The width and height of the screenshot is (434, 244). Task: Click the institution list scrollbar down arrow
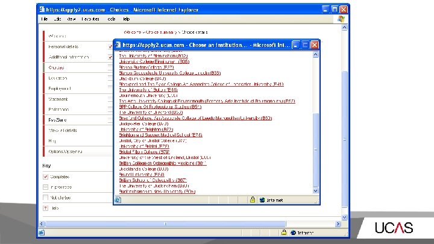pos(315,190)
